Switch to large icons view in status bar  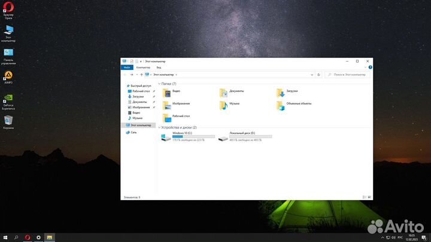pos(369,197)
